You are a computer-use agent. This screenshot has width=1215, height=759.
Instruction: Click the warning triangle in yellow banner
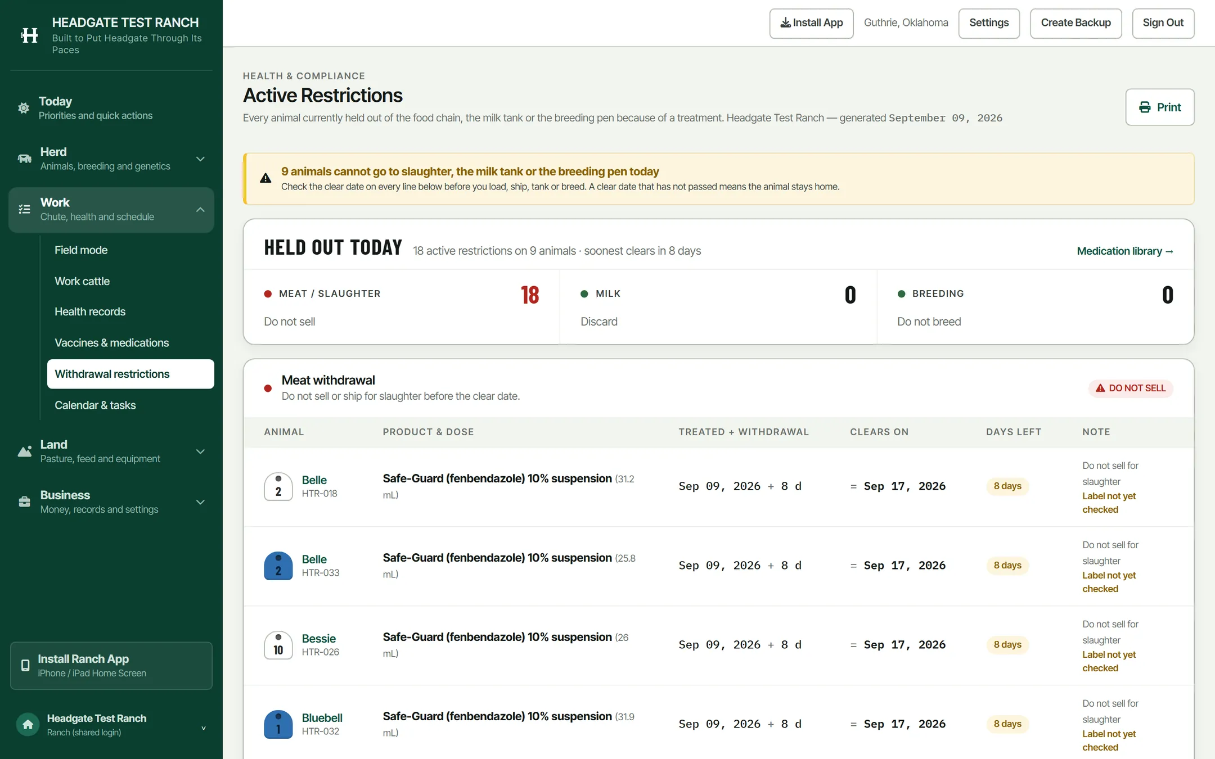point(265,179)
